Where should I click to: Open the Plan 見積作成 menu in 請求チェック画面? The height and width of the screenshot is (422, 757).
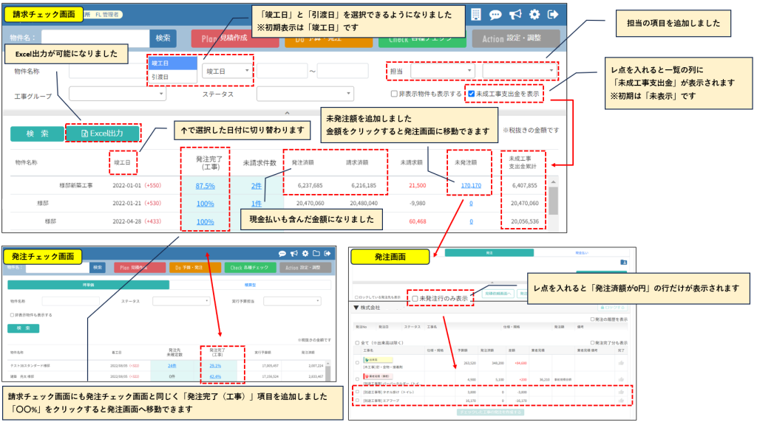coord(235,38)
